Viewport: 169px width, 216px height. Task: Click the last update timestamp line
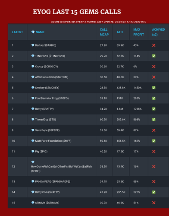point(99,22)
